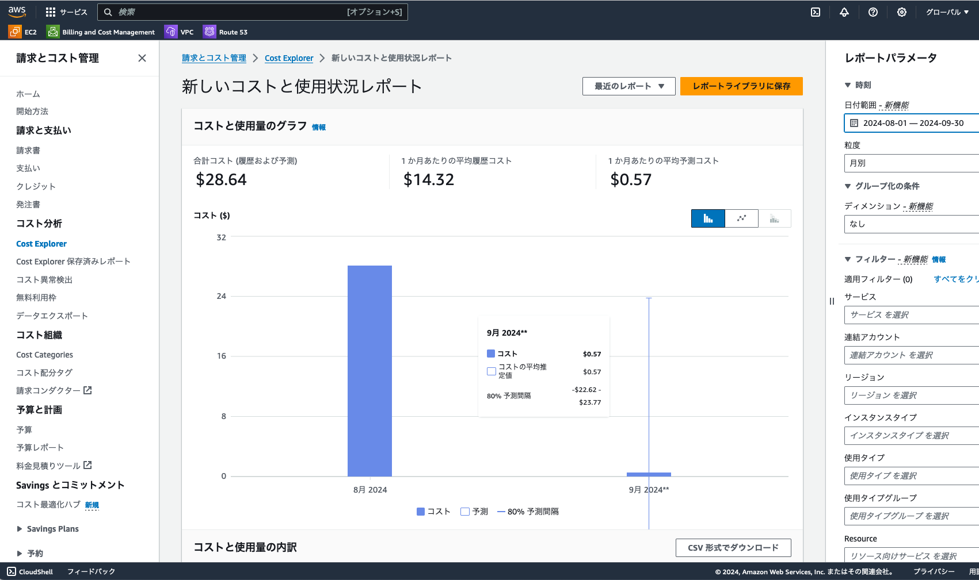
Task: Click レポートライブラリに保存 button
Action: tap(741, 86)
